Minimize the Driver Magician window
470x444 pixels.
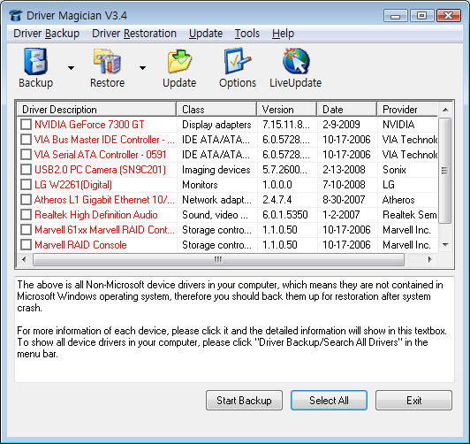coord(396,16)
